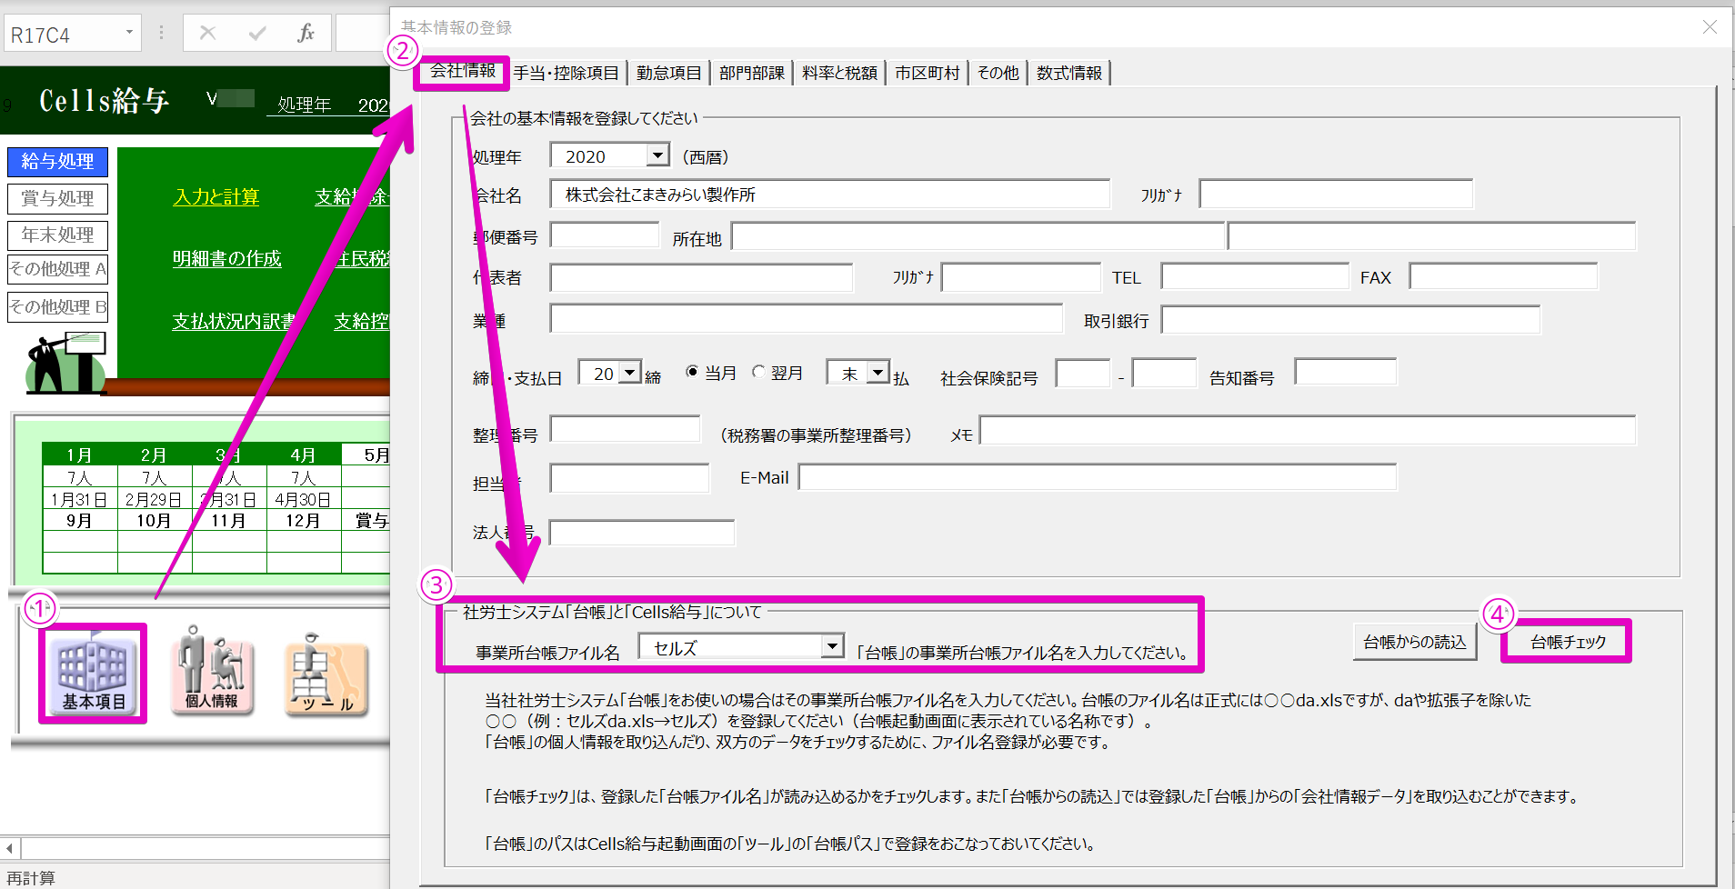
Task: Click the 台帳からの読込 button
Action: (1415, 642)
